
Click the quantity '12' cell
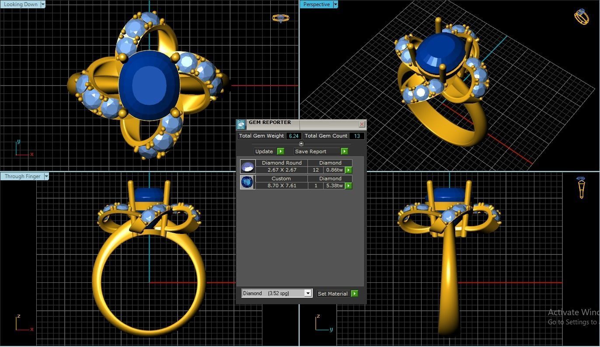(315, 170)
